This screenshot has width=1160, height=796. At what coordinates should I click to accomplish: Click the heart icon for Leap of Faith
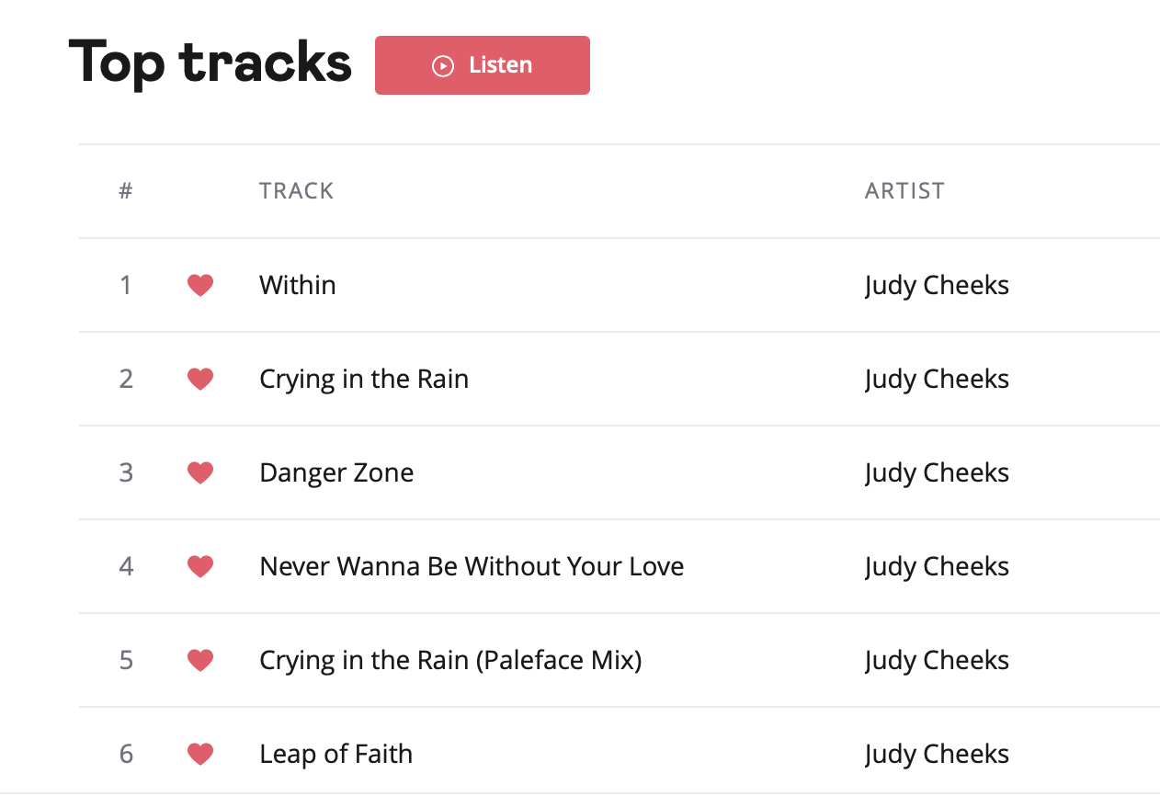click(200, 755)
